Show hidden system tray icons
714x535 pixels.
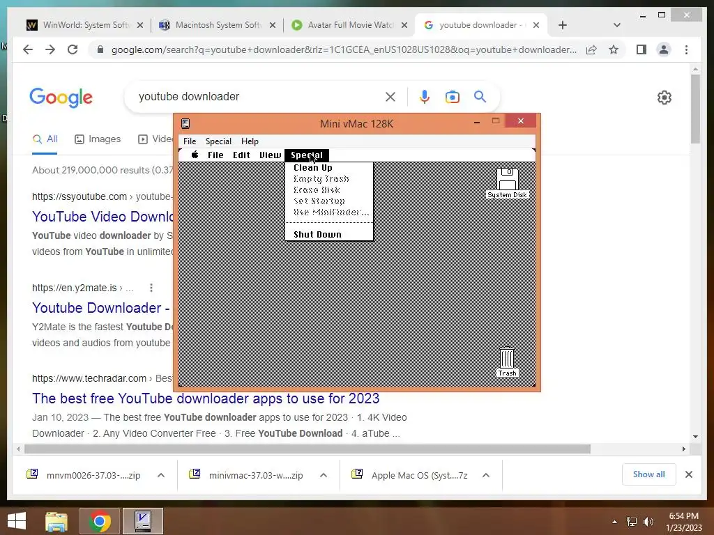click(615, 522)
